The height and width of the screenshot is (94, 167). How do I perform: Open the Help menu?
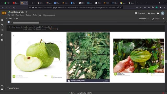click(40, 15)
